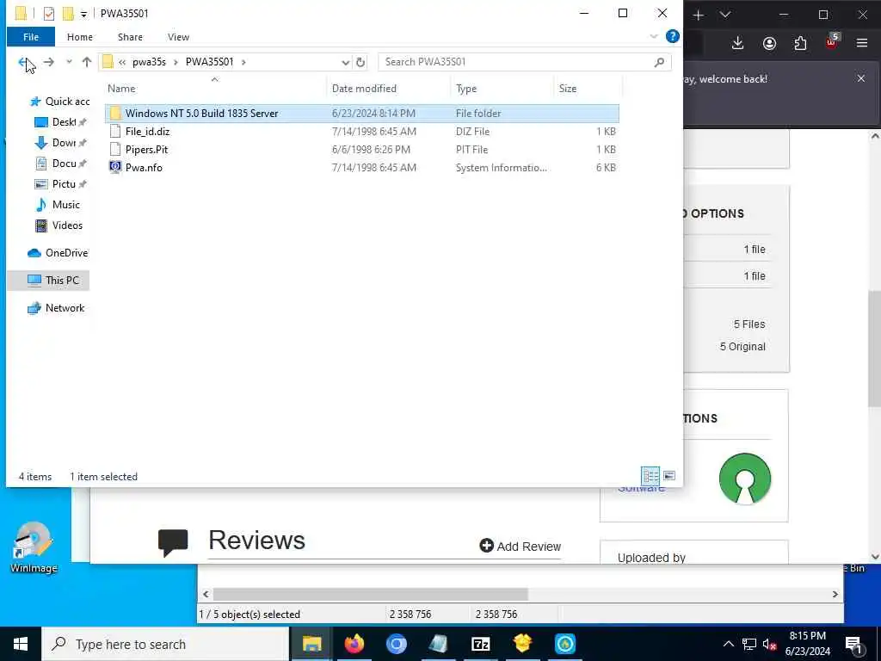Open Firefox downloads panel
The height and width of the screenshot is (661, 881).
point(737,43)
